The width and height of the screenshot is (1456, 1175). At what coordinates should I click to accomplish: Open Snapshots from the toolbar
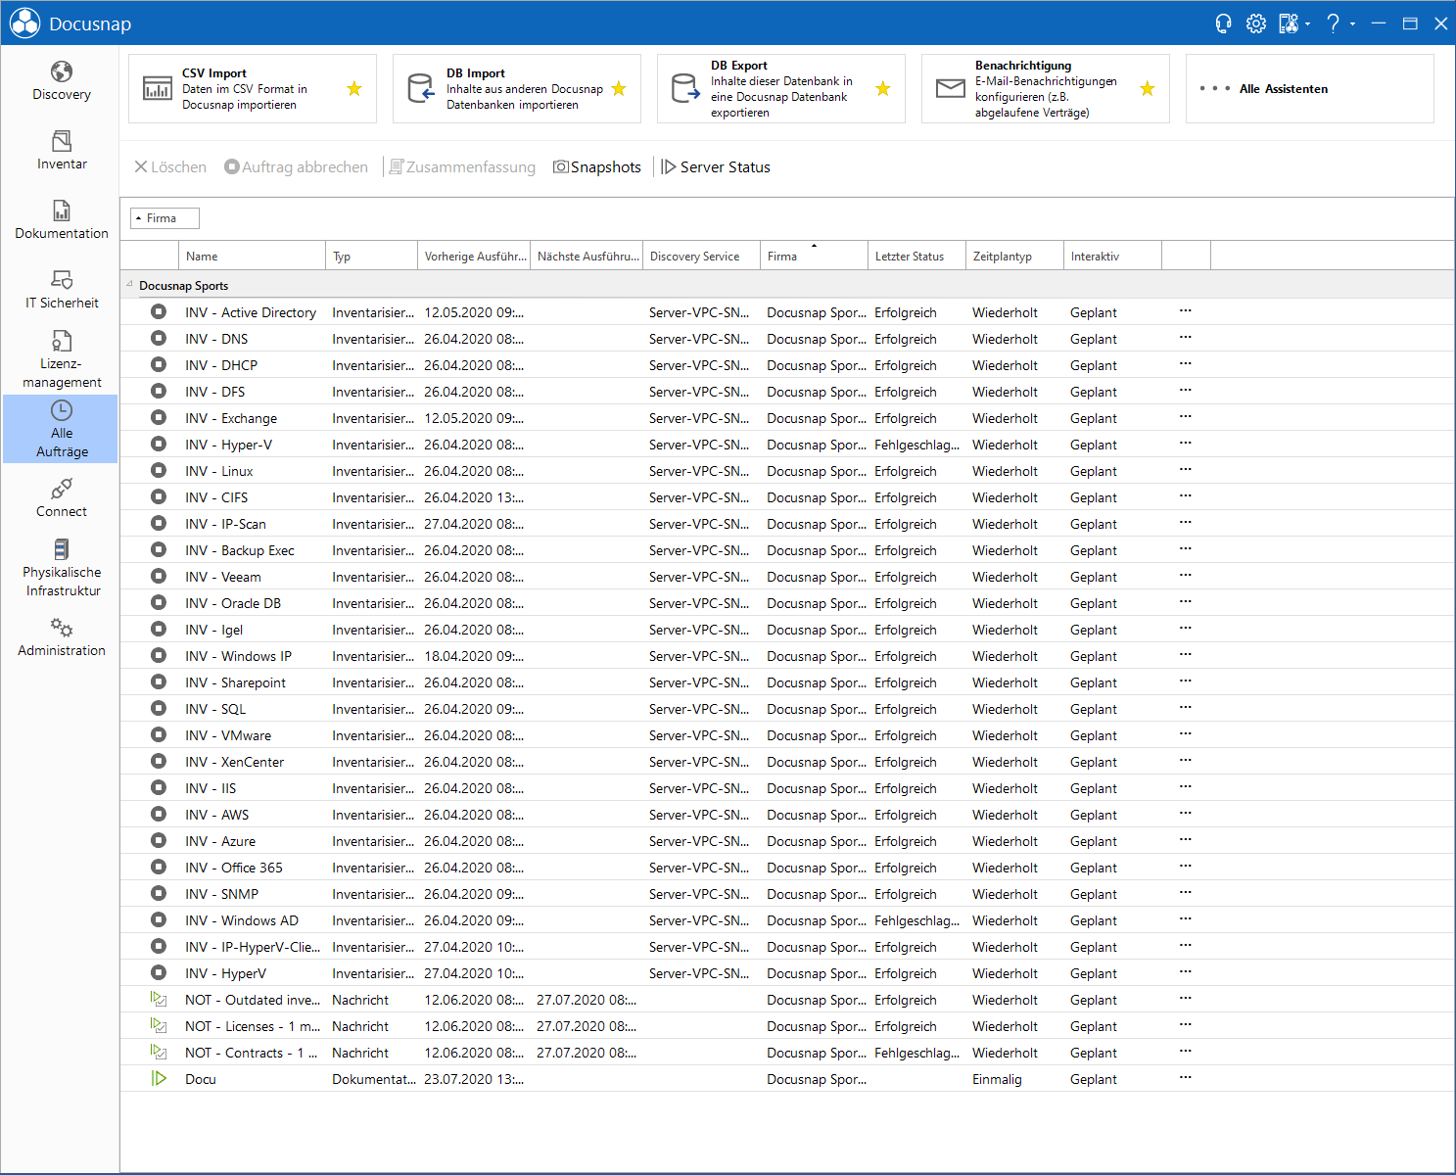597,167
